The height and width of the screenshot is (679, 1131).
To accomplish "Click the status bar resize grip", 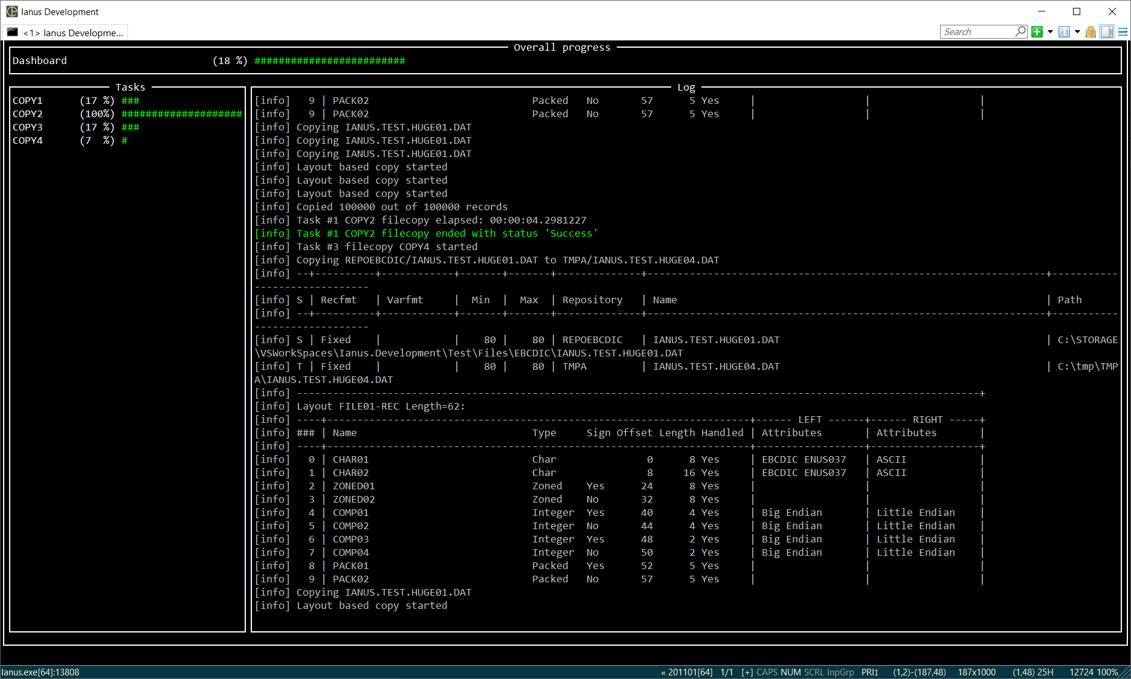I will coord(1126,673).
